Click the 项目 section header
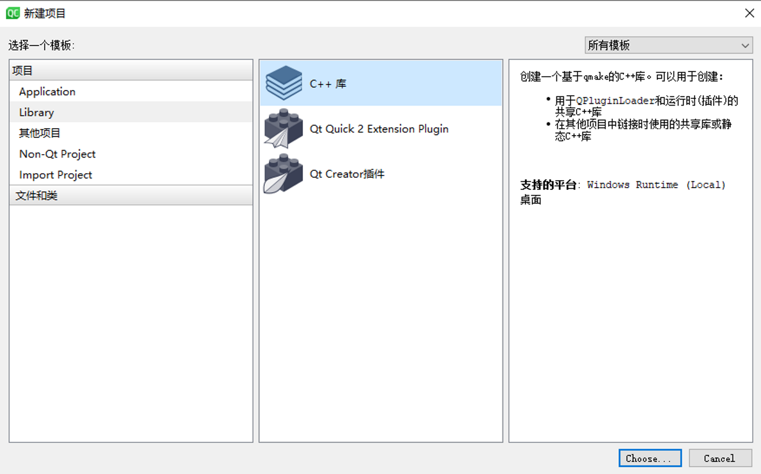 click(131, 70)
